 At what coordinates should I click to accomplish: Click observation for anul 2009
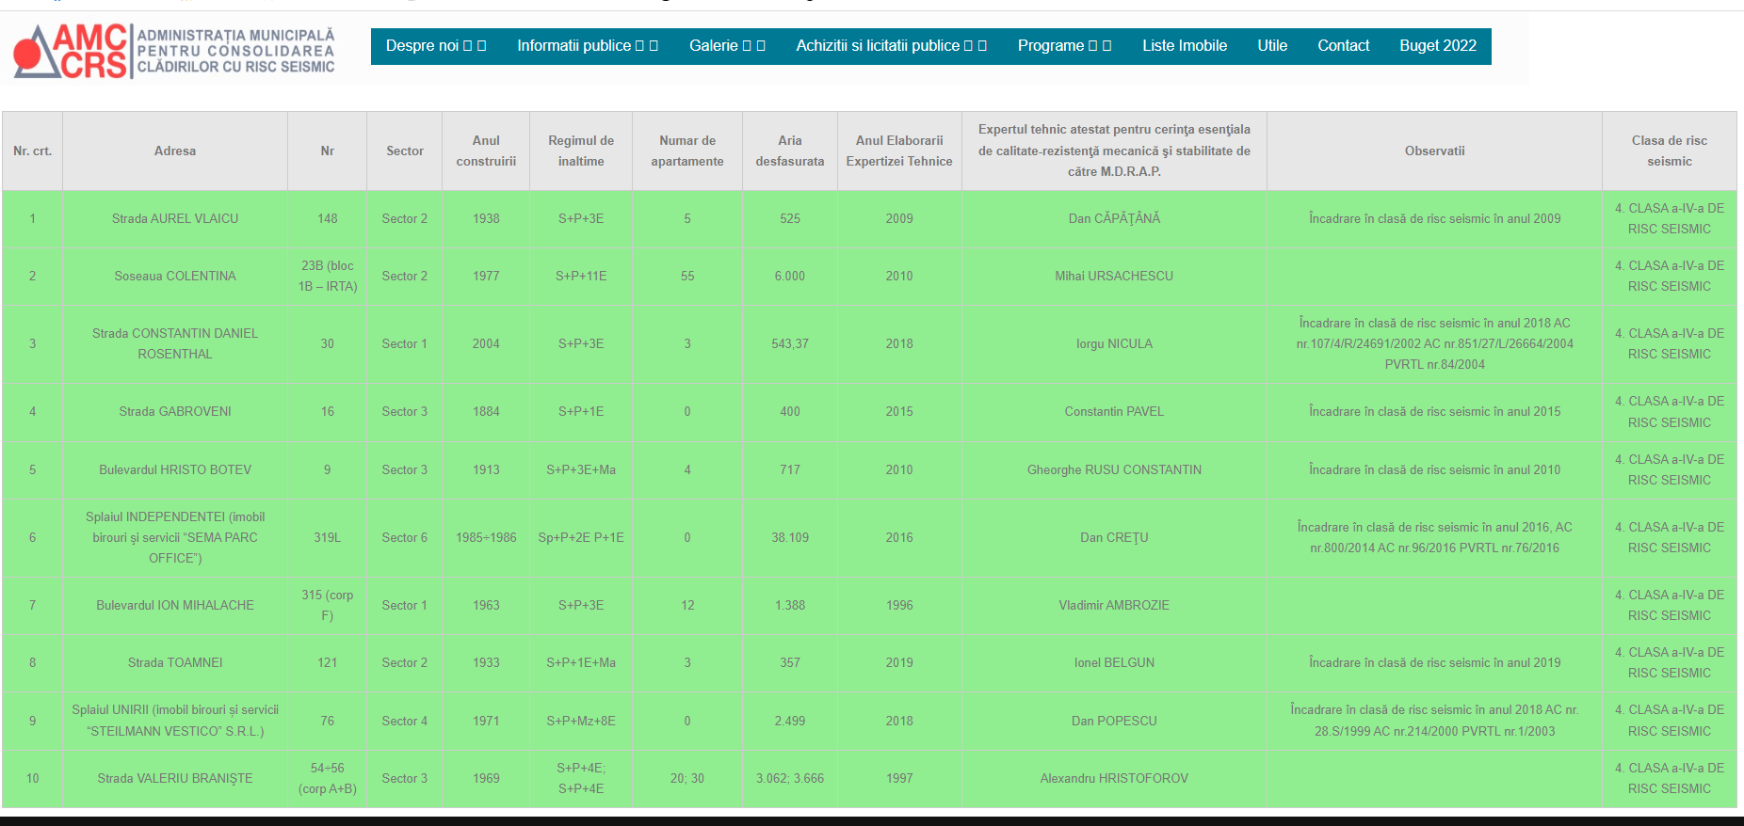point(1434,218)
